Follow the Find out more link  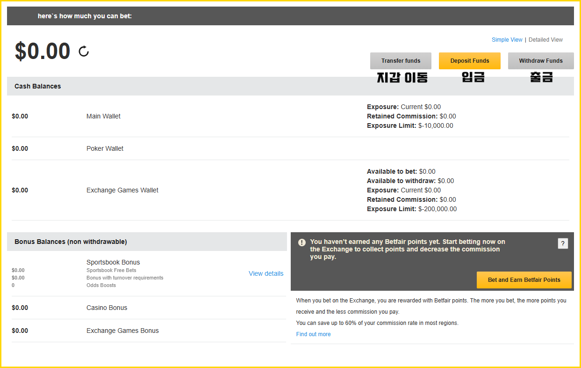coord(313,334)
